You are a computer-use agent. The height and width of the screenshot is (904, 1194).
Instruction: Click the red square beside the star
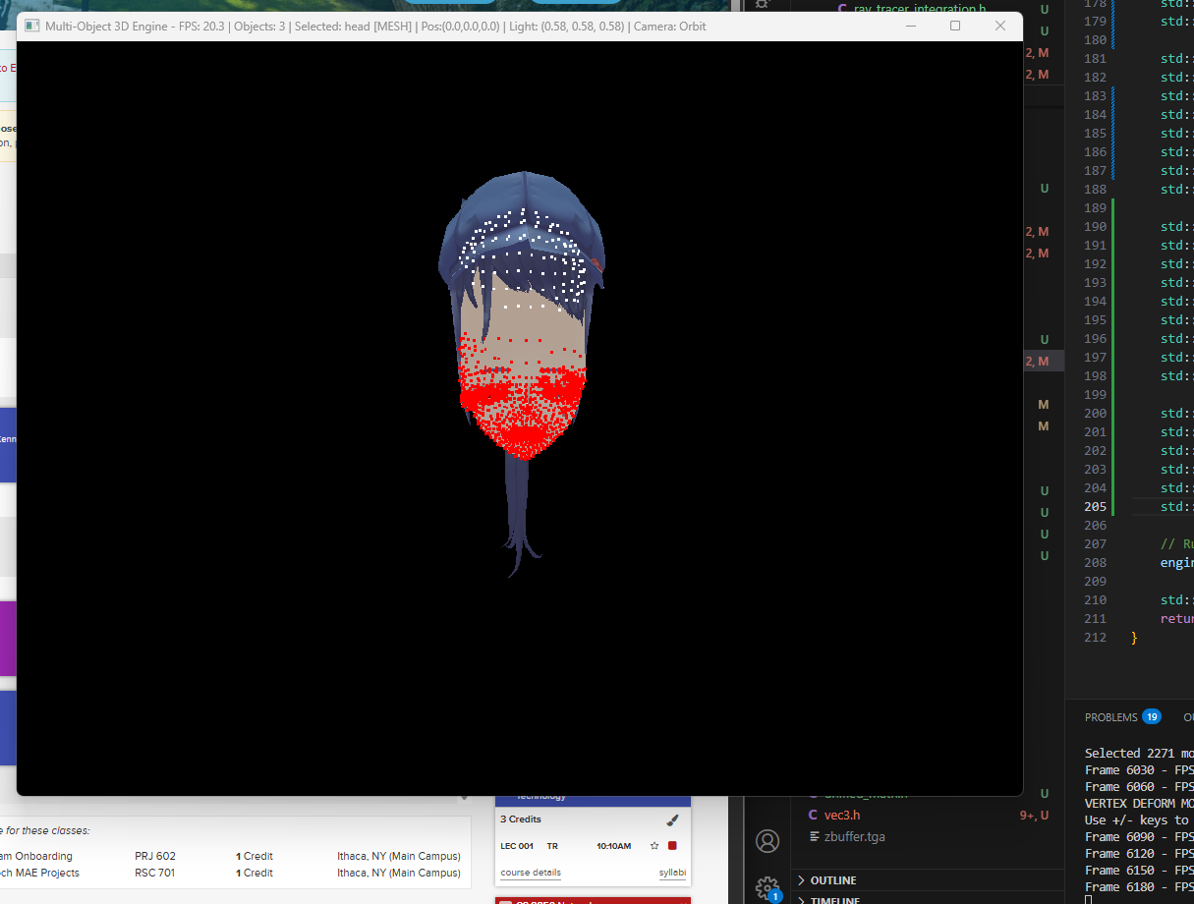click(672, 846)
